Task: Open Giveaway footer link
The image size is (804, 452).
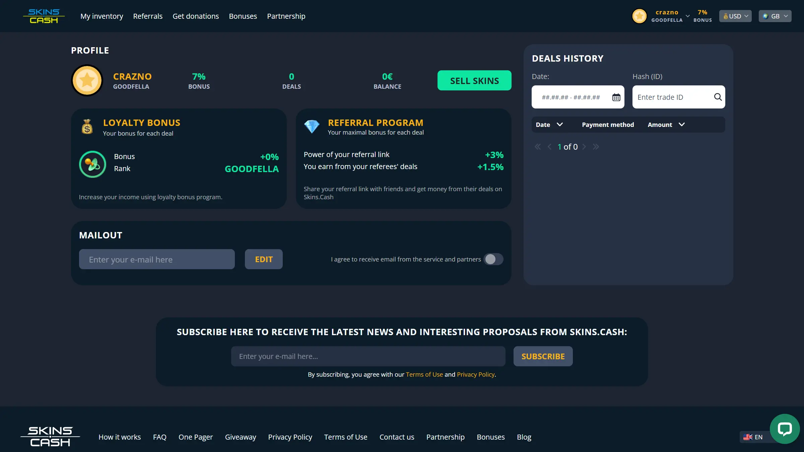Action: point(241,437)
